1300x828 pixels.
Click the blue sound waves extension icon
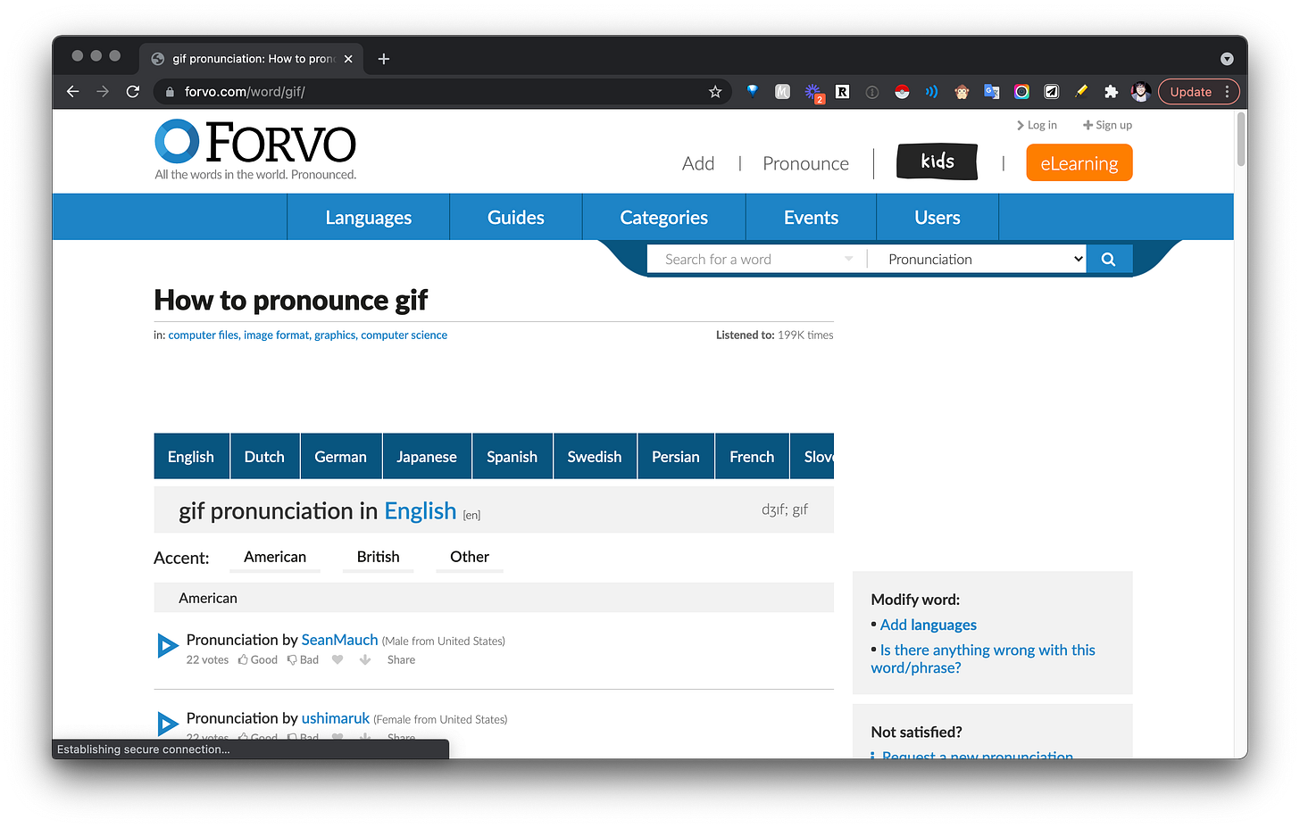pyautogui.click(x=931, y=92)
